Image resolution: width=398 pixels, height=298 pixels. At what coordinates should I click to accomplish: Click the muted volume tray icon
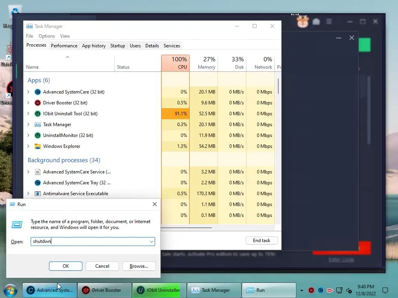tap(349, 290)
